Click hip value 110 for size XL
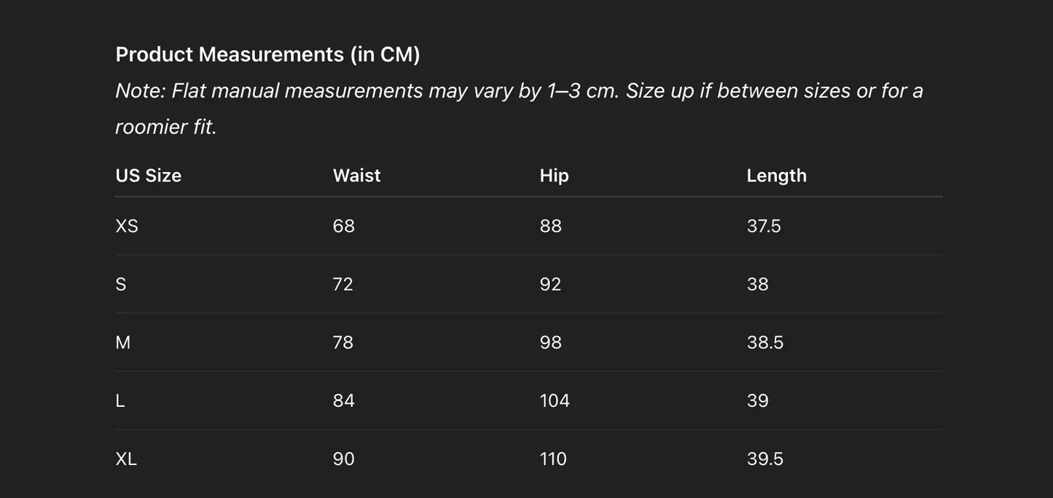This screenshot has width=1053, height=498. pyautogui.click(x=553, y=459)
